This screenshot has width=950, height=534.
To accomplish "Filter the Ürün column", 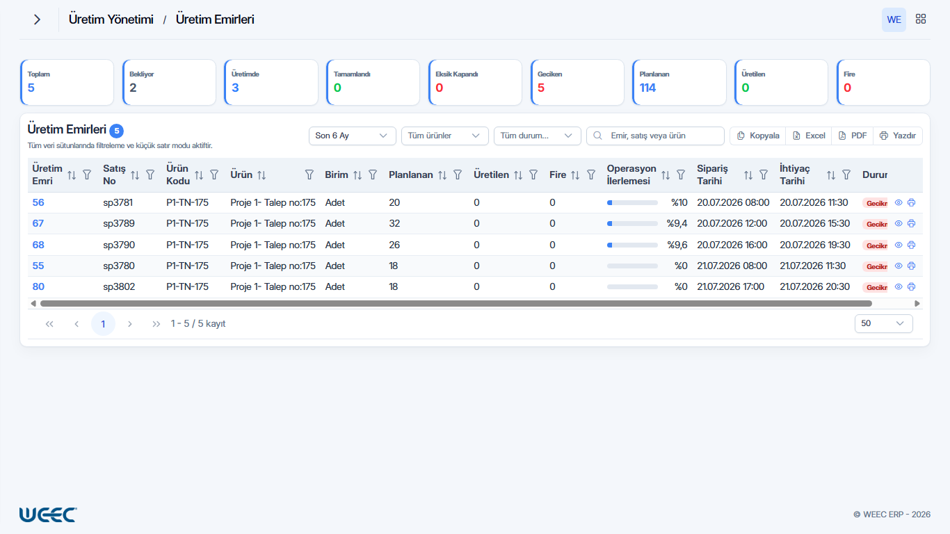I will coord(309,175).
